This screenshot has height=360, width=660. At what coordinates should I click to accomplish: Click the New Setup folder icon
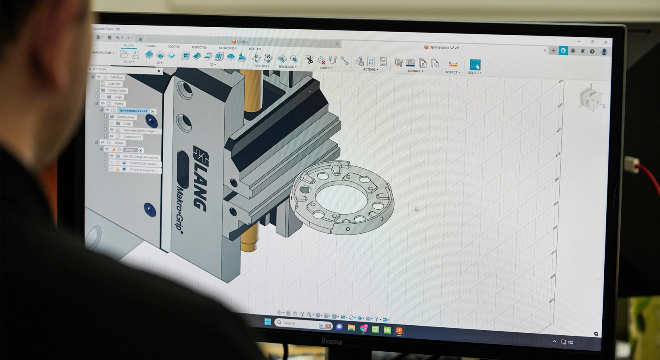point(124,54)
